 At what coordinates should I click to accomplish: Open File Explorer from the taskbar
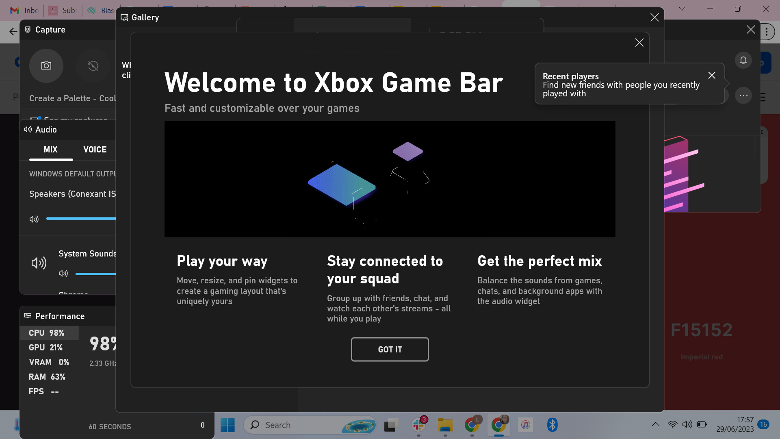click(445, 425)
